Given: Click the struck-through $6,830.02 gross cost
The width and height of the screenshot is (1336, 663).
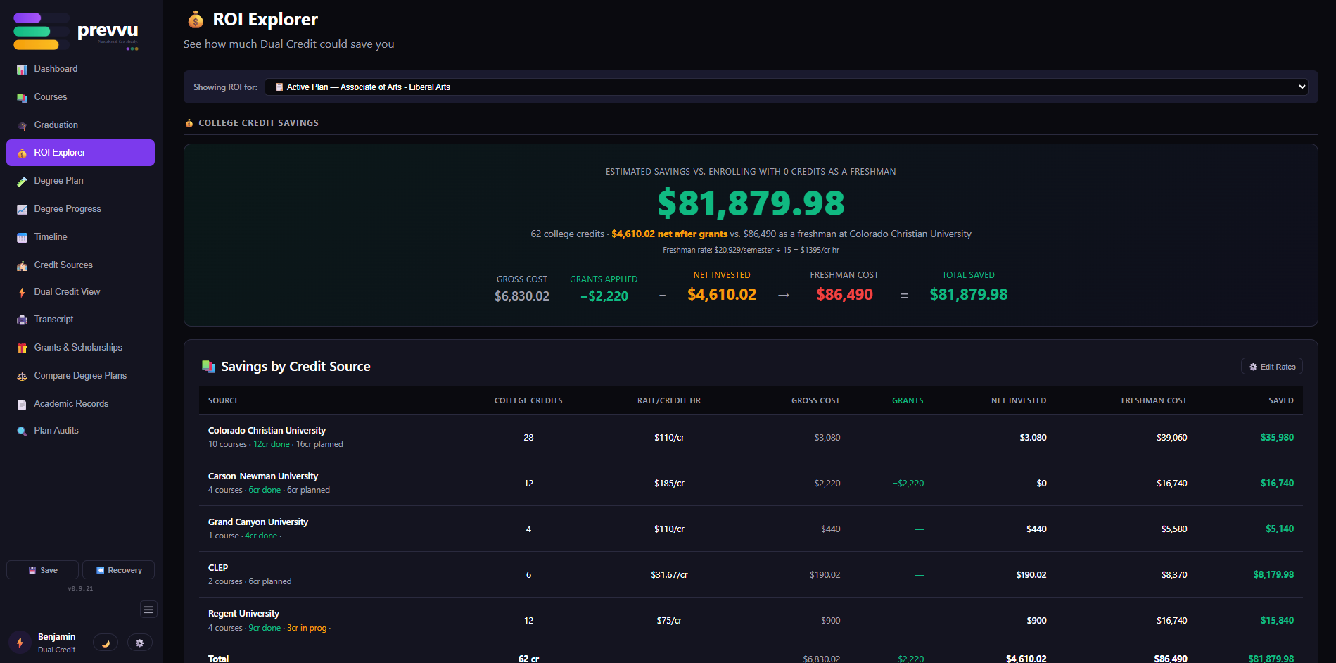Looking at the screenshot, I should [x=522, y=296].
